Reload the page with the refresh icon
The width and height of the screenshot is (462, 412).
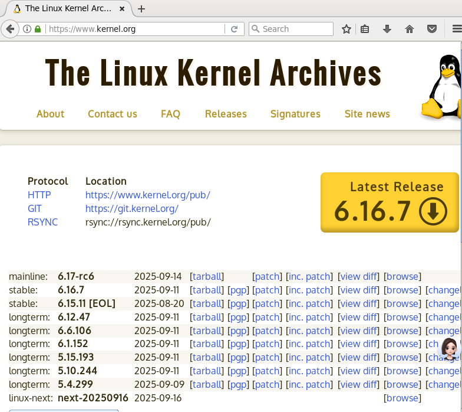pyautogui.click(x=235, y=29)
